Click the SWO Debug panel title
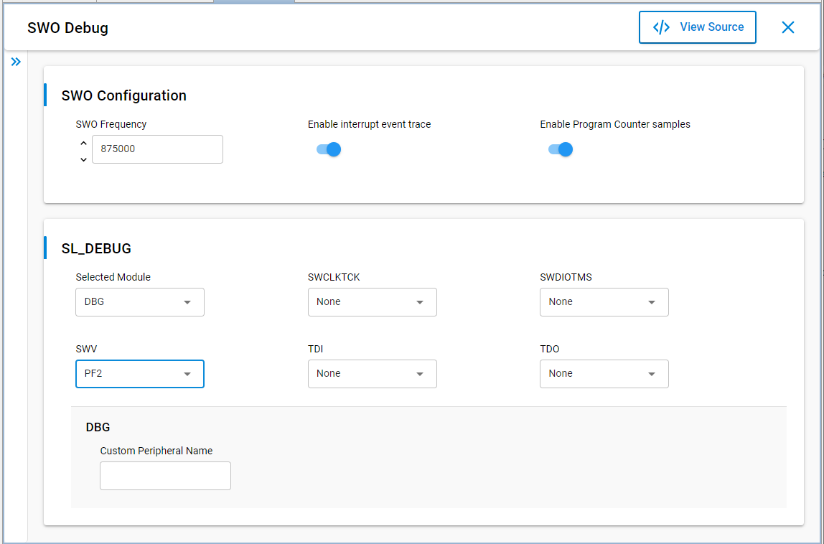 click(x=67, y=28)
